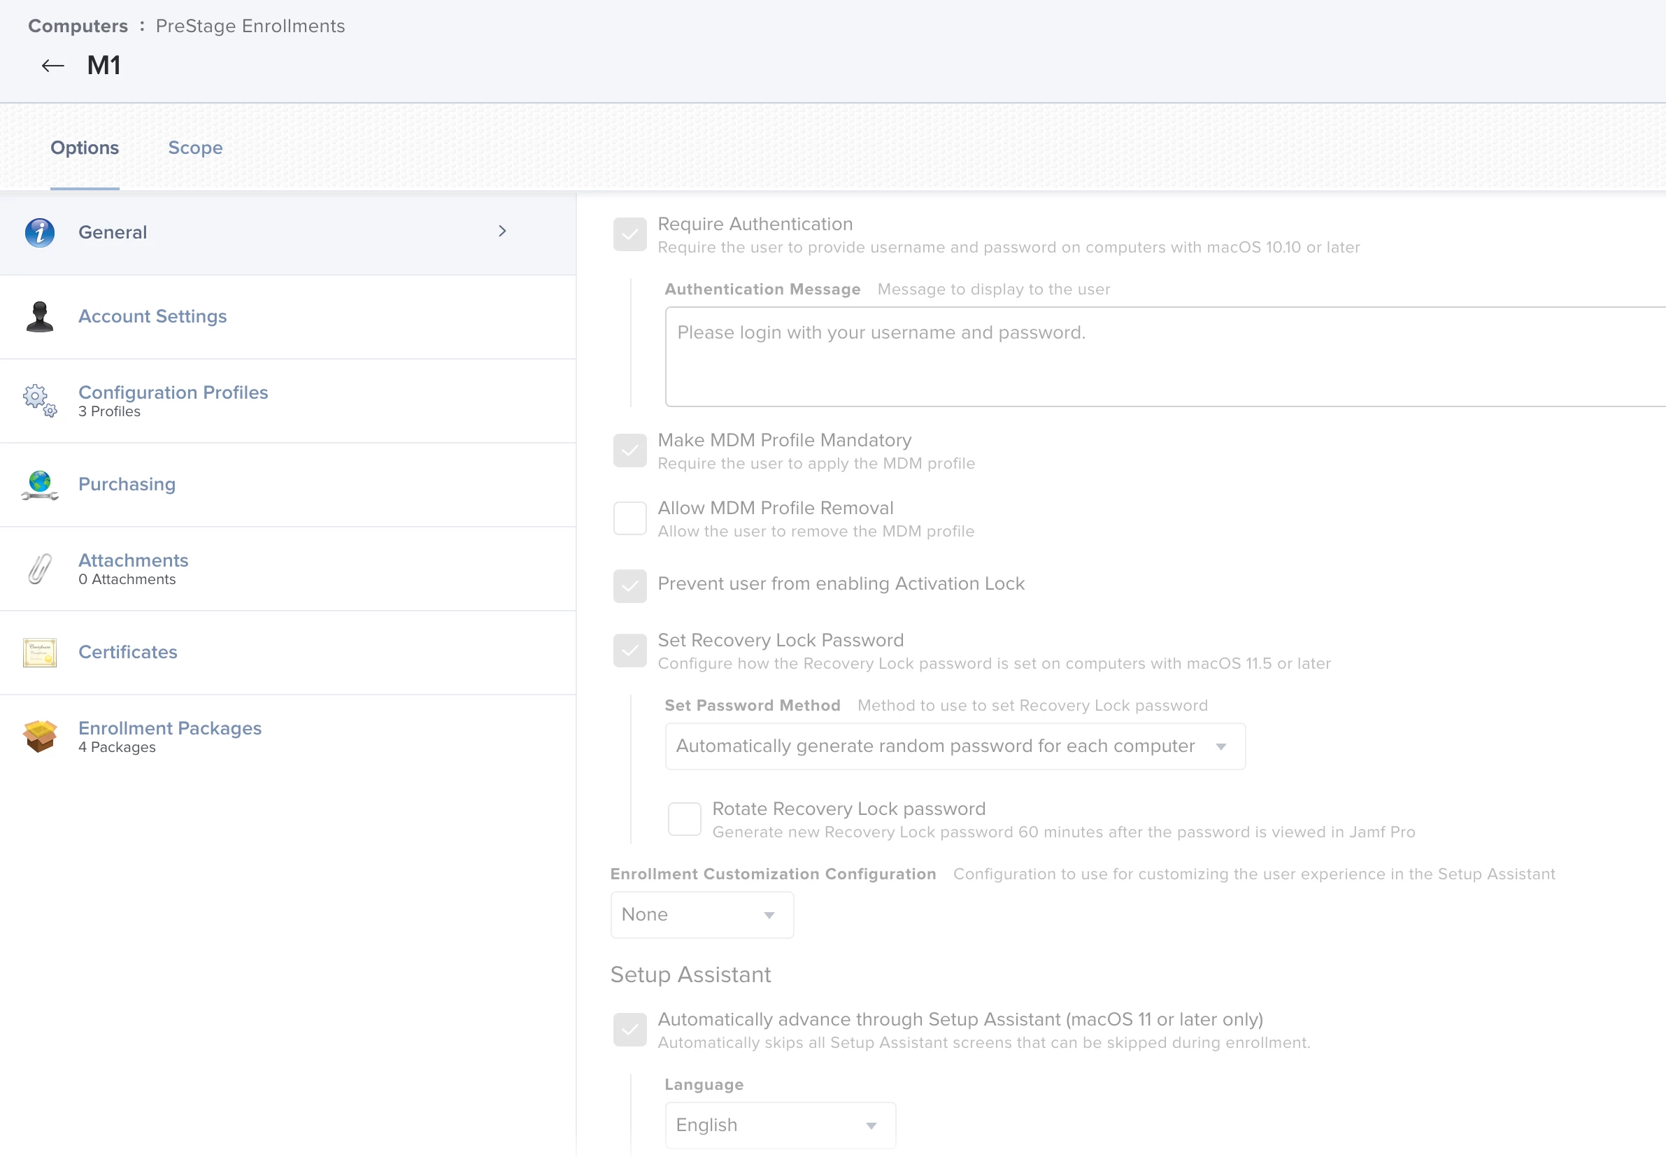Open Enrollment Customization Configuration dropdown showing None
Screen dimensions: 1666x1157
(x=701, y=914)
